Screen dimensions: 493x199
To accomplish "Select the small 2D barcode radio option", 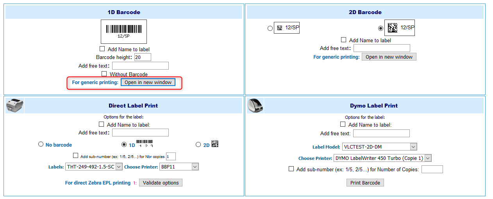I will [270, 29].
